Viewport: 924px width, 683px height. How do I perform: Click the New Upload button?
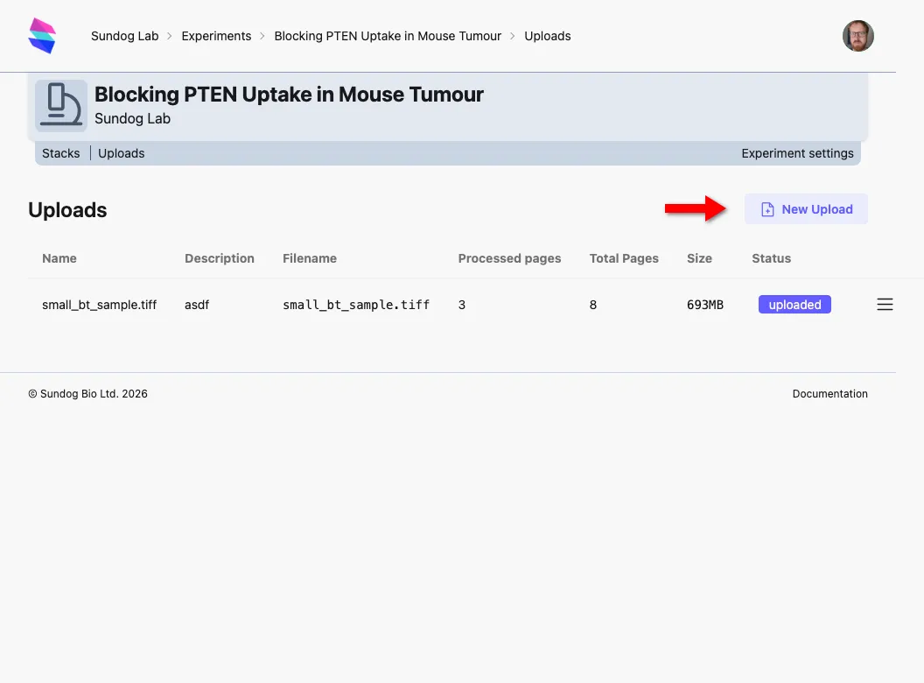(x=806, y=209)
